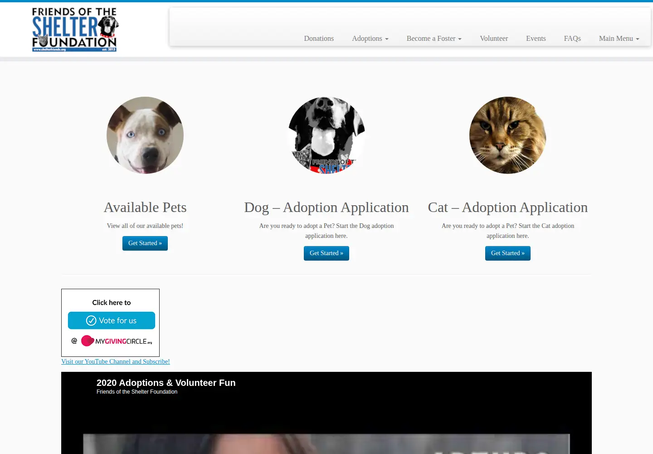Click the Dog Adoption Application circular image
The image size is (653, 454).
326,135
